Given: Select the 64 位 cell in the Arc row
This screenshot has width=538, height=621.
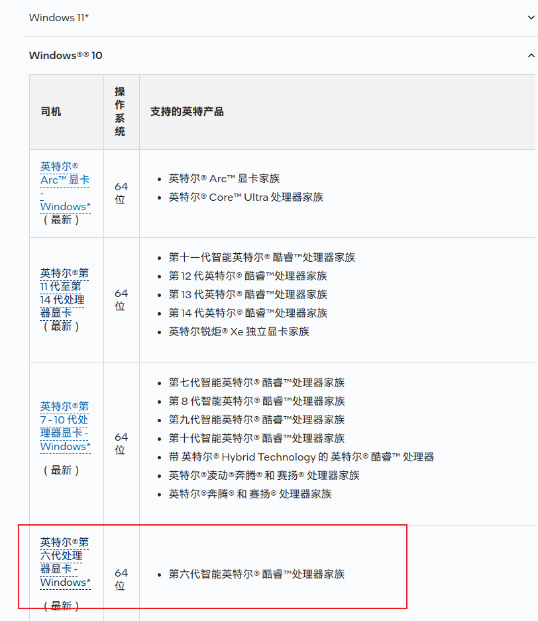Looking at the screenshot, I should (x=121, y=192).
